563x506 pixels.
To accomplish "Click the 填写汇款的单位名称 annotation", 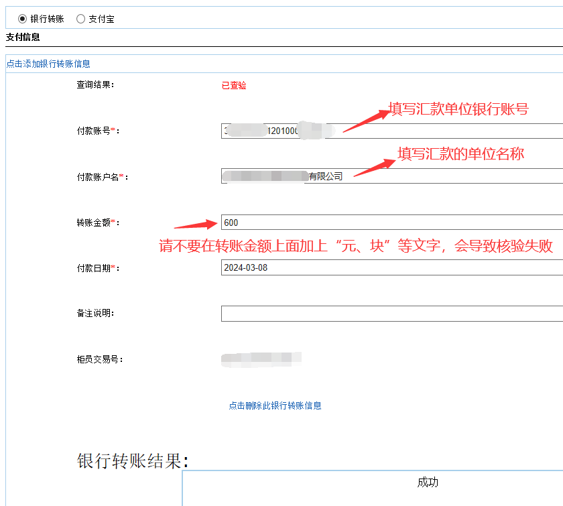I will pos(460,153).
